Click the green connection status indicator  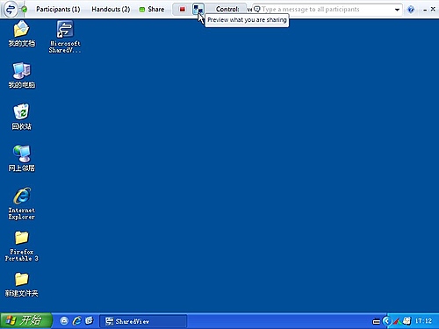click(x=25, y=10)
